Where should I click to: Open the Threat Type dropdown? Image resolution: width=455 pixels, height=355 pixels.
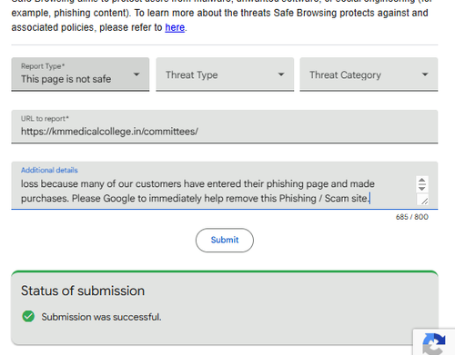click(225, 74)
